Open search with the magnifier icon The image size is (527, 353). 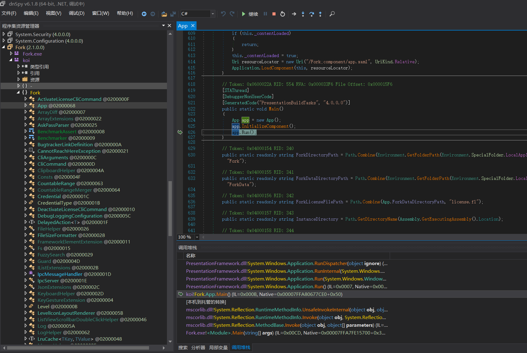coord(332,14)
